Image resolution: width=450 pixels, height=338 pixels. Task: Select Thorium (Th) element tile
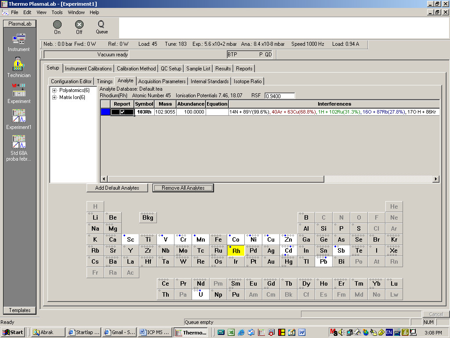[166, 294]
